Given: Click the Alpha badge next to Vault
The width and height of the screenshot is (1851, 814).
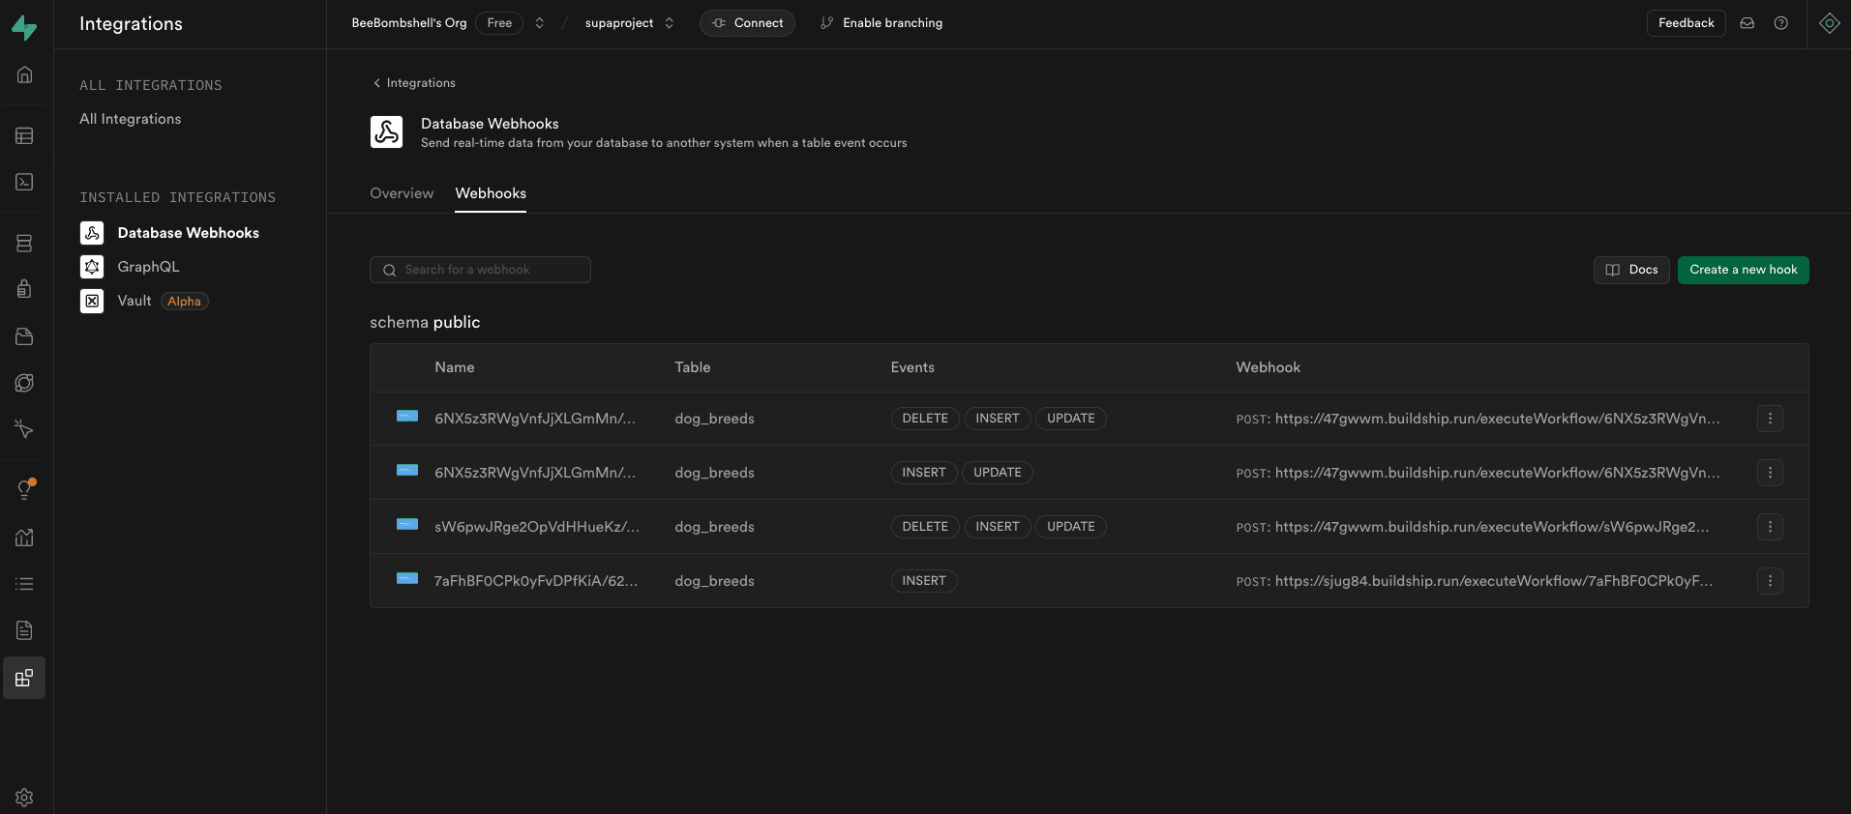Looking at the screenshot, I should [184, 302].
